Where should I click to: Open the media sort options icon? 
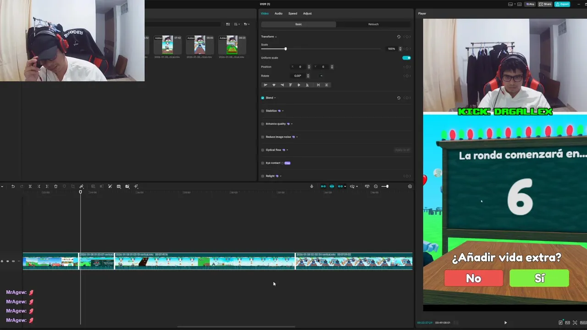(x=237, y=24)
